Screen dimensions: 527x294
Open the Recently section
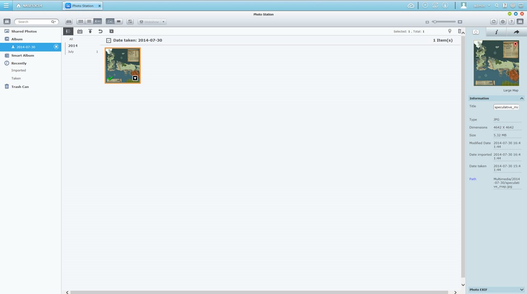(19, 63)
